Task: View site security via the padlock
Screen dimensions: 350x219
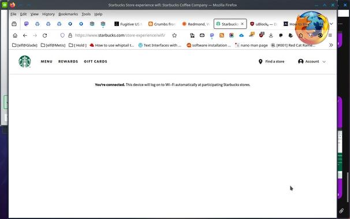Action: pos(70,35)
